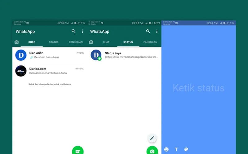Screen dimensions: 248x154
Task: Change font with the T icon
Action: coord(176,149)
